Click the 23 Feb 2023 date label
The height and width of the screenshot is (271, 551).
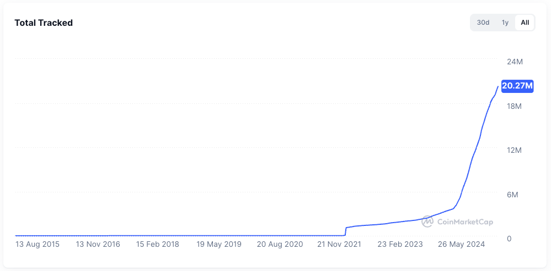tap(400, 244)
